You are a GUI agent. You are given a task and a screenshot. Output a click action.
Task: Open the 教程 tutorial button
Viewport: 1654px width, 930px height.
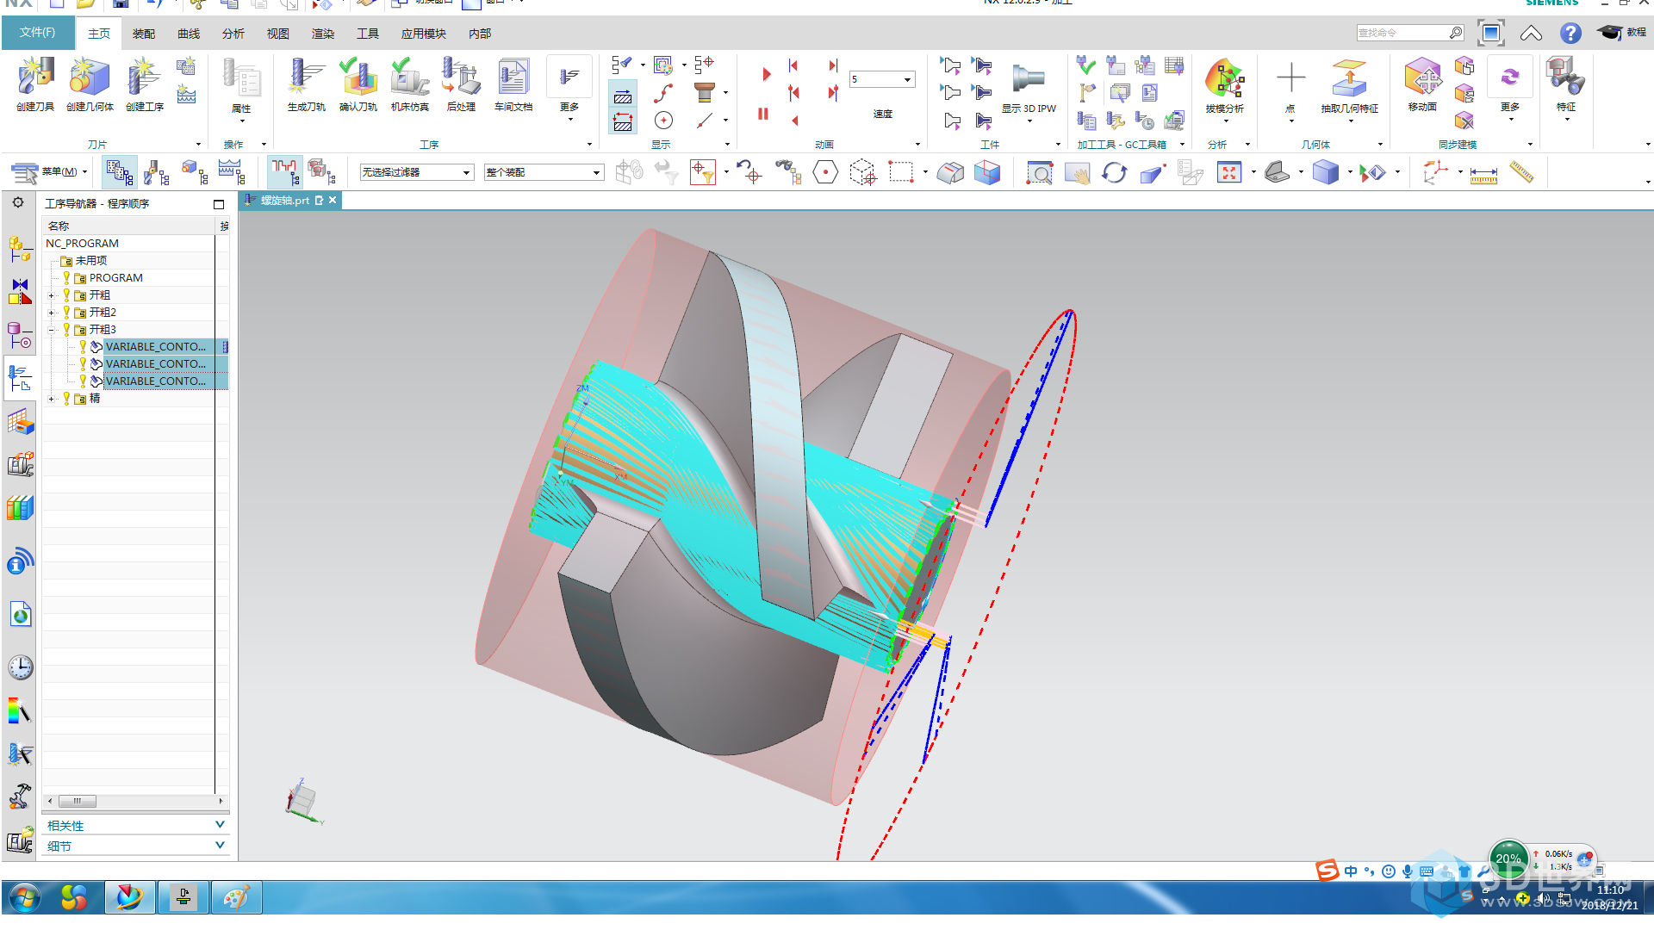[x=1622, y=33]
